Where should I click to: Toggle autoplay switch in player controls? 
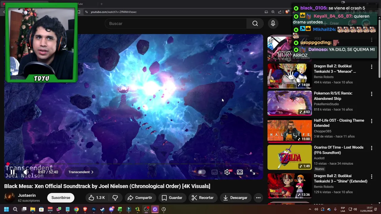pos(201,172)
